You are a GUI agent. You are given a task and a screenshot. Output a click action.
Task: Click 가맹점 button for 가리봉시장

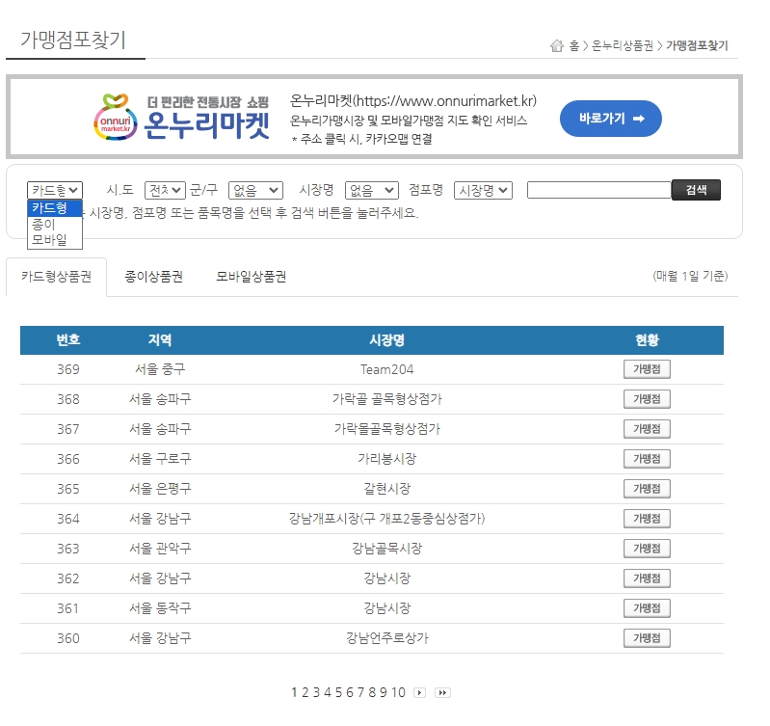(x=647, y=459)
